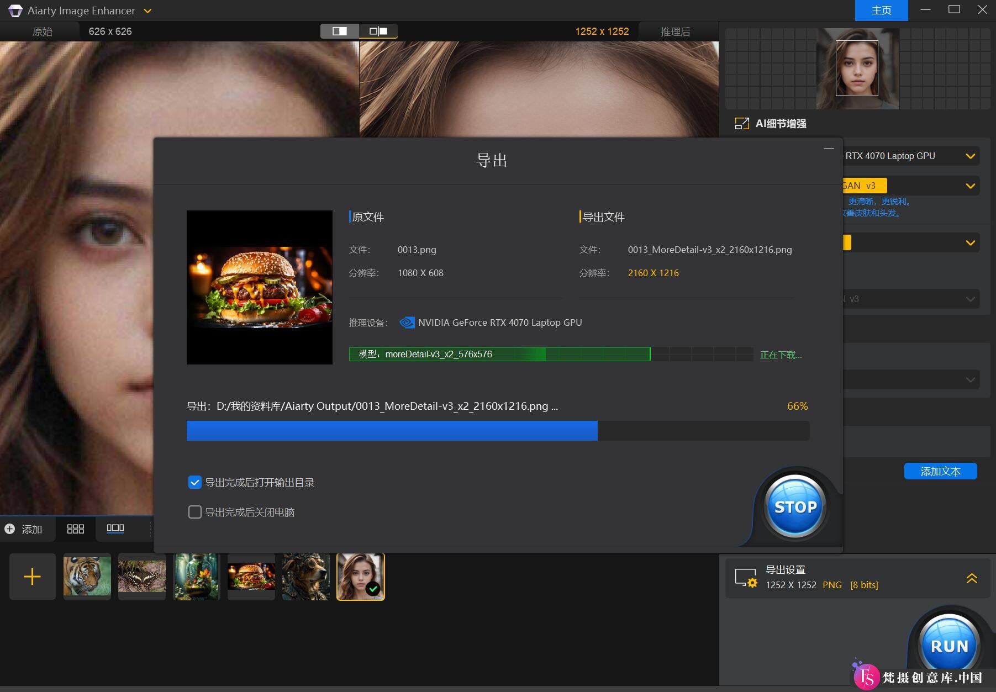
Task: Expand the RTX 4070 Laptop GPU dropdown
Action: (970, 156)
